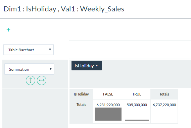Click the empty unused attributes area

[130, 50]
